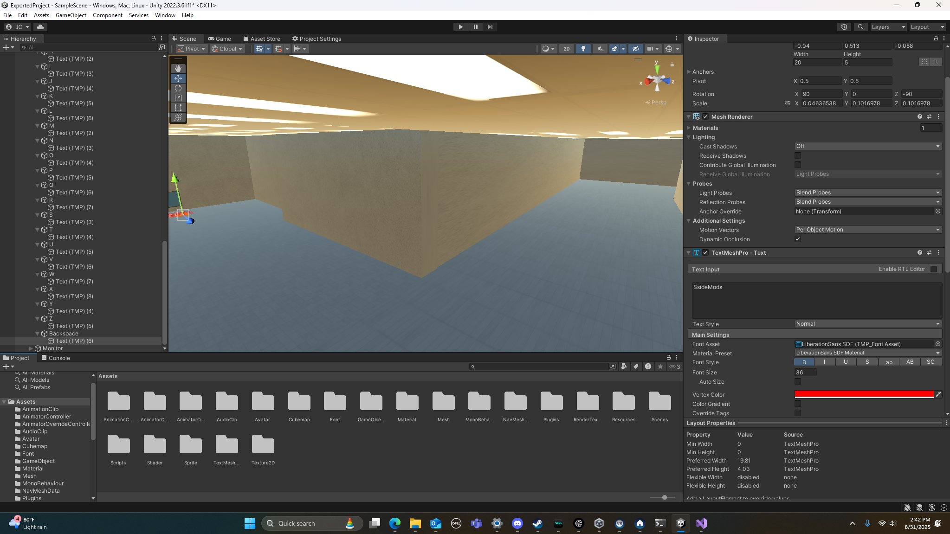The width and height of the screenshot is (950, 534).
Task: Click the Step frame button
Action: pyautogui.click(x=490, y=27)
